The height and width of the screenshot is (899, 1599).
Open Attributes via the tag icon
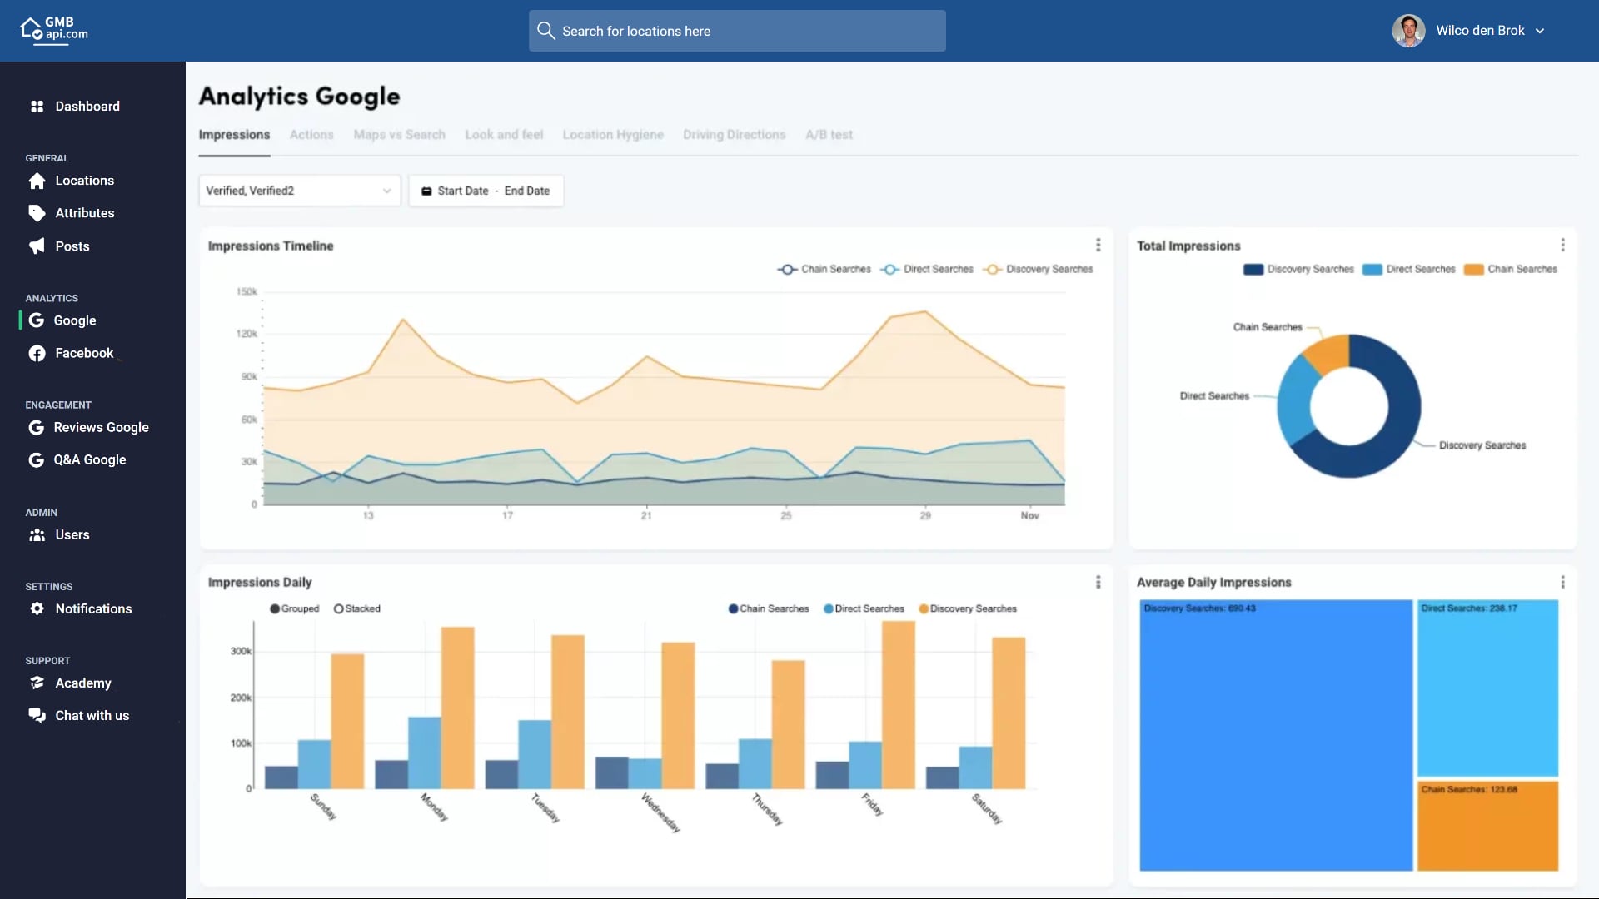[x=37, y=213]
